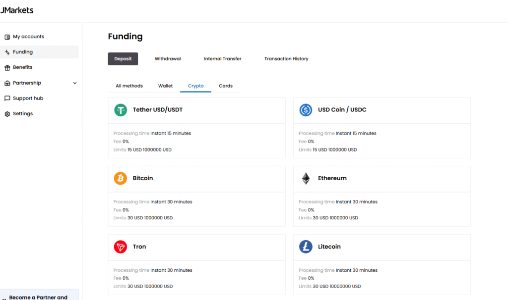Click the Settings gear icon

coord(7,114)
